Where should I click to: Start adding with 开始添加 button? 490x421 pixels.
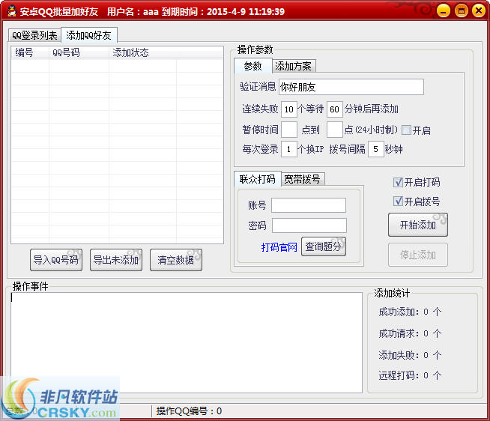click(418, 225)
